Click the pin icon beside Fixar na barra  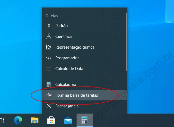click(49, 95)
